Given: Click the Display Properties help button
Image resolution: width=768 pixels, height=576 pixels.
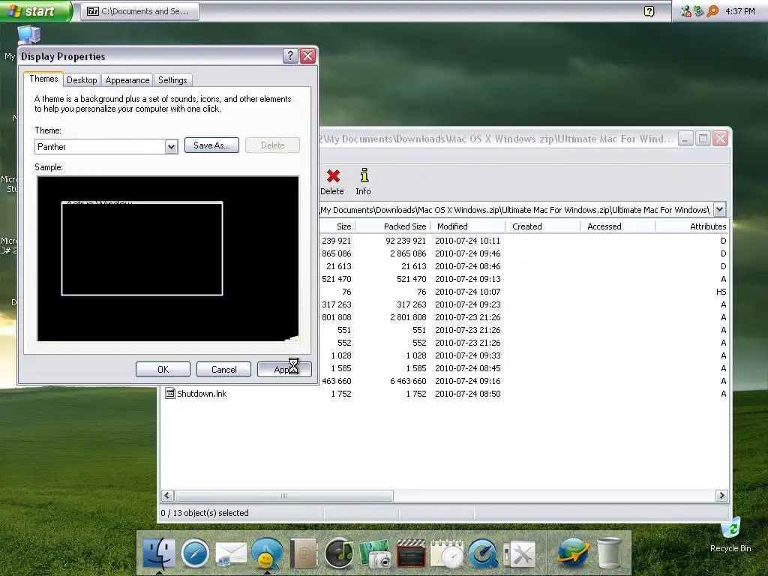Looking at the screenshot, I should pyautogui.click(x=290, y=55).
